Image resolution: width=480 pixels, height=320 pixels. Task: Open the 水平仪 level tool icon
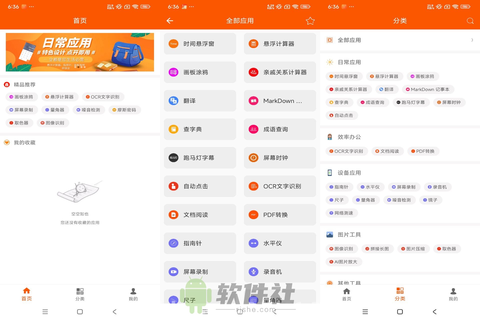coord(279,243)
